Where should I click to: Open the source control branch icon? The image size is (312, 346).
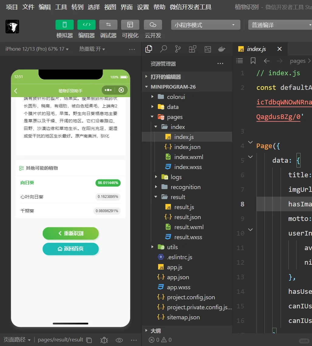point(178,49)
